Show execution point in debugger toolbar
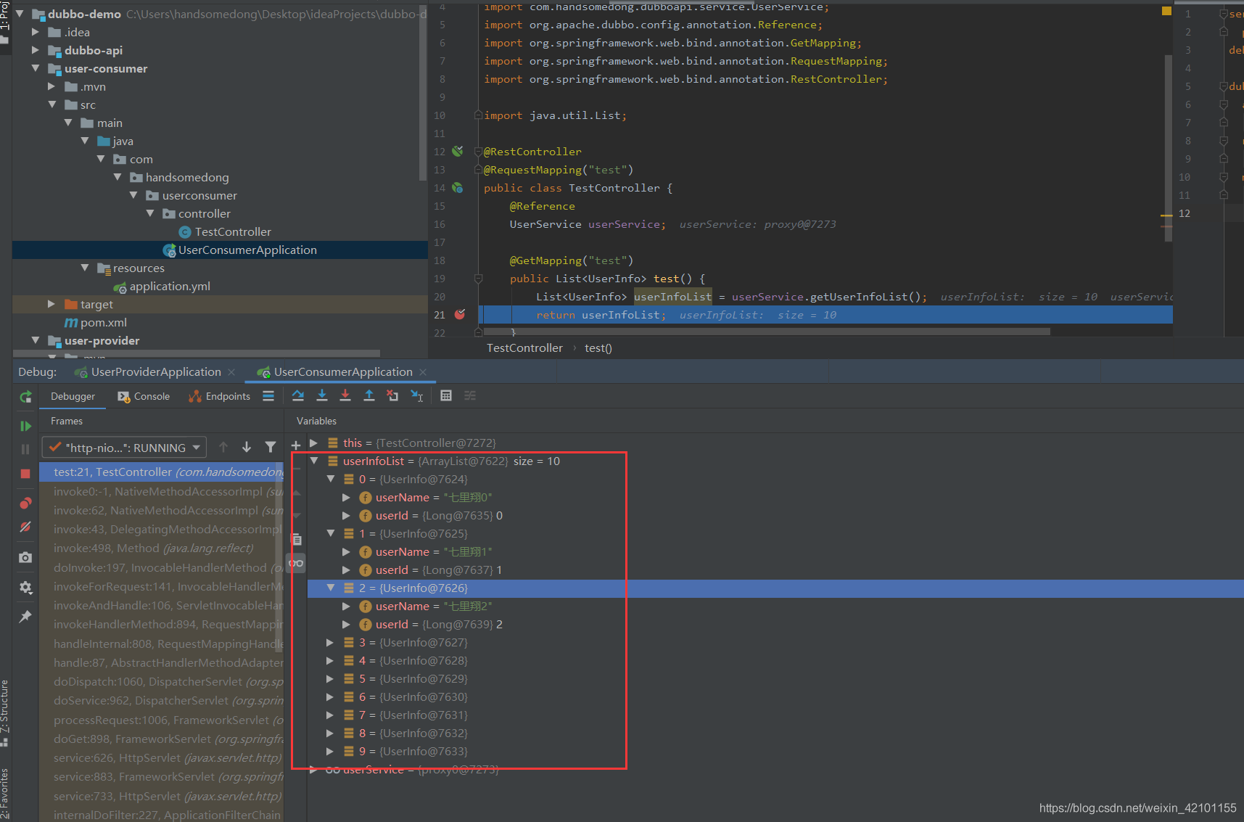Image resolution: width=1244 pixels, height=822 pixels. (x=268, y=396)
